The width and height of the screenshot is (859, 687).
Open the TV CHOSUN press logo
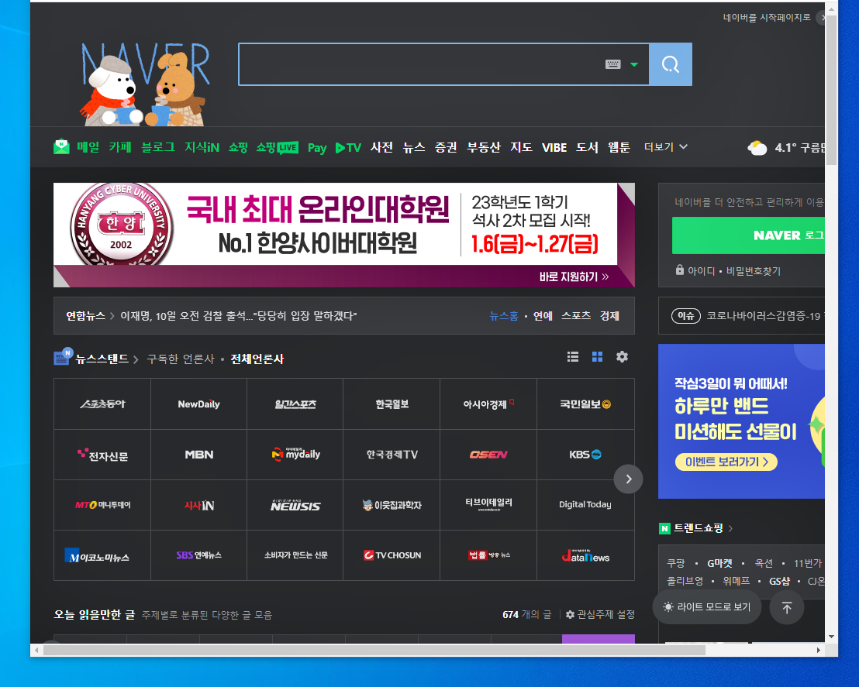pos(392,555)
